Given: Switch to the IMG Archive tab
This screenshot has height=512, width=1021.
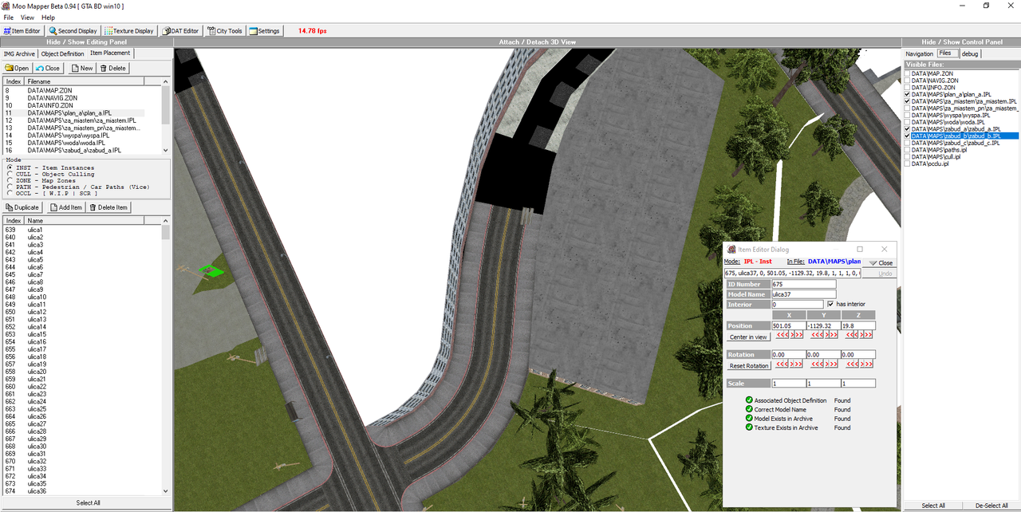Looking at the screenshot, I should point(20,53).
